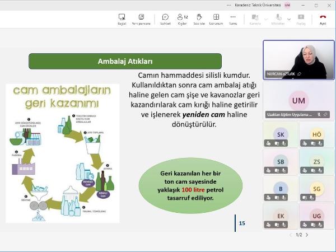Open the Görünüm view options

(x=216, y=20)
